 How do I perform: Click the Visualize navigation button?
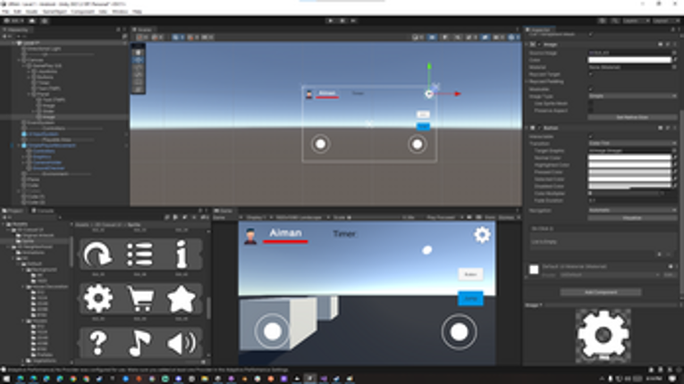[x=632, y=218]
